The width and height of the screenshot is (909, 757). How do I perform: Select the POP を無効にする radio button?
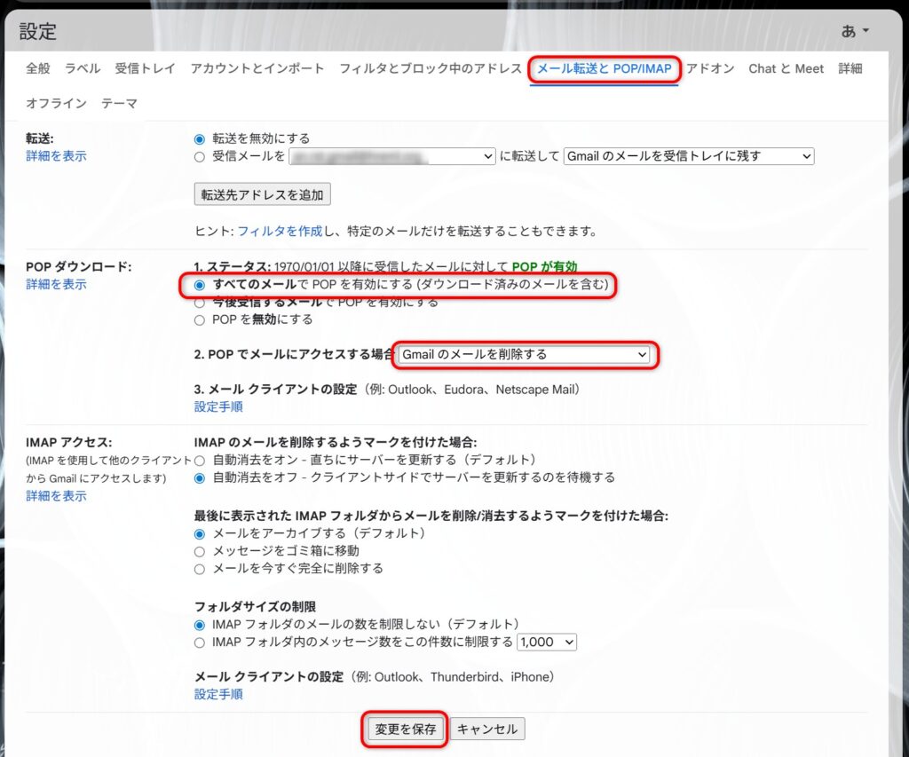tap(200, 319)
